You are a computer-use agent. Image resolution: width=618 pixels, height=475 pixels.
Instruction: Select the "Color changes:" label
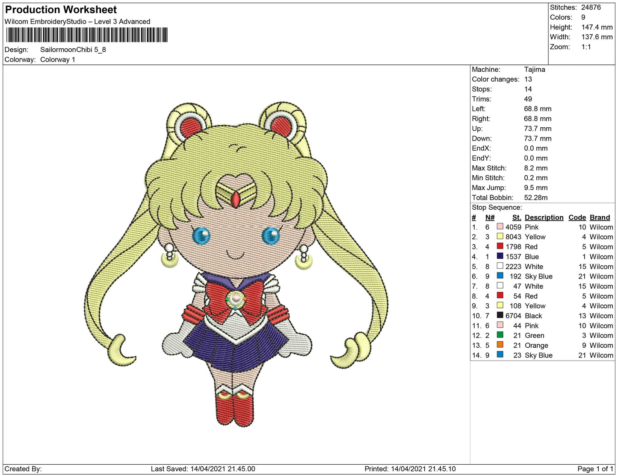click(496, 79)
